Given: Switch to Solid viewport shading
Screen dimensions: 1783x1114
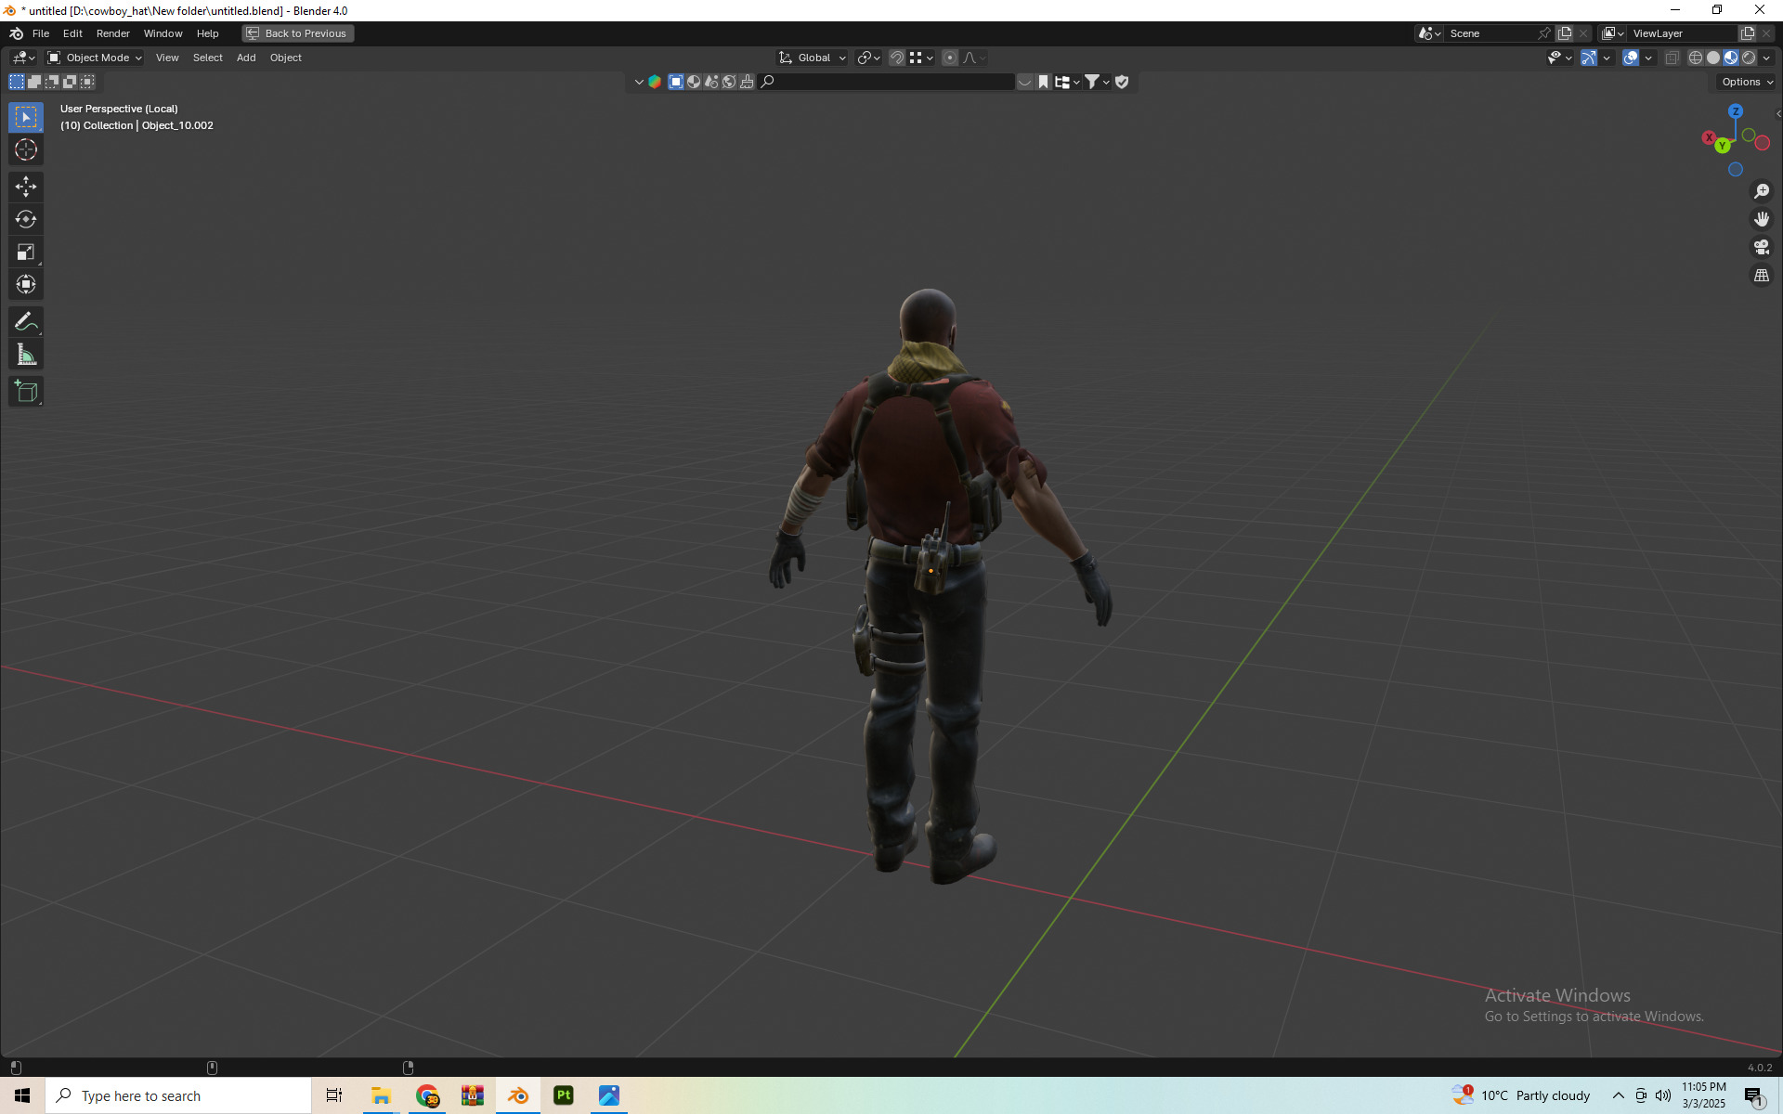Looking at the screenshot, I should point(1713,58).
